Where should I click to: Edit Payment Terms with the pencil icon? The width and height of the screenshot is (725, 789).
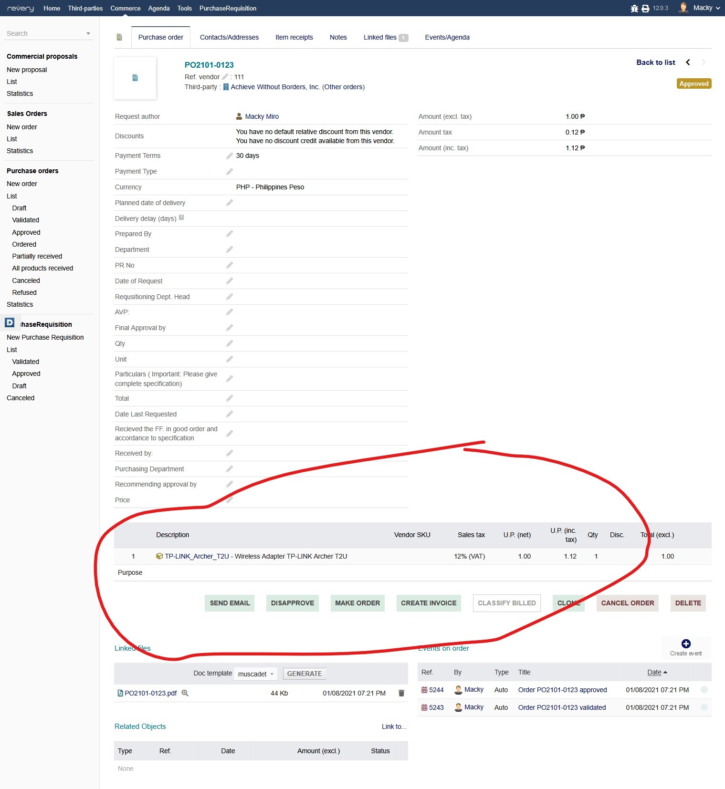(230, 156)
